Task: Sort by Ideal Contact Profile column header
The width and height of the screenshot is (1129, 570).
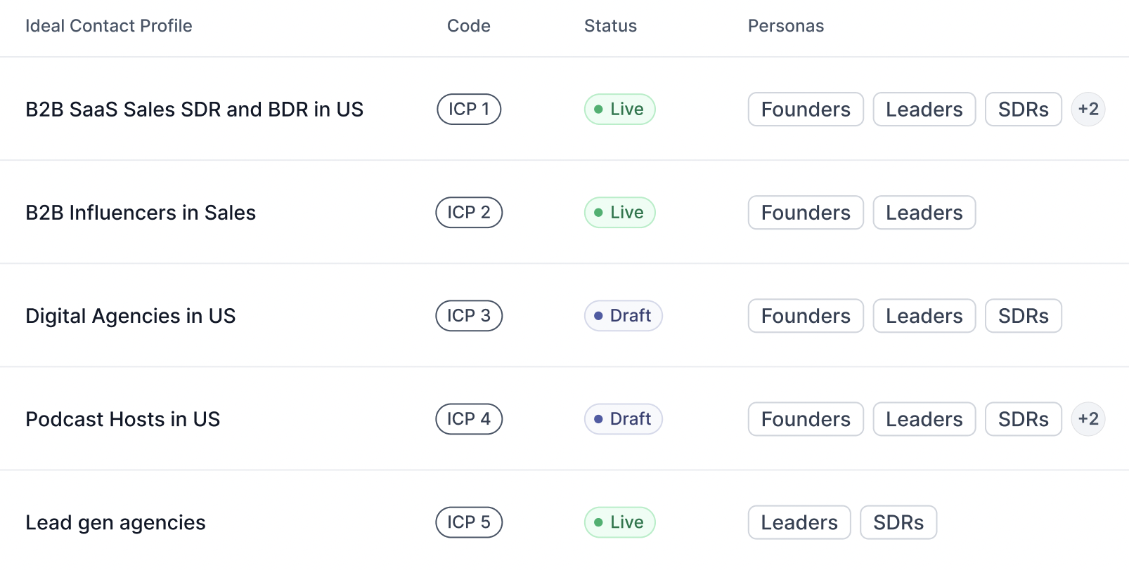Action: (108, 26)
